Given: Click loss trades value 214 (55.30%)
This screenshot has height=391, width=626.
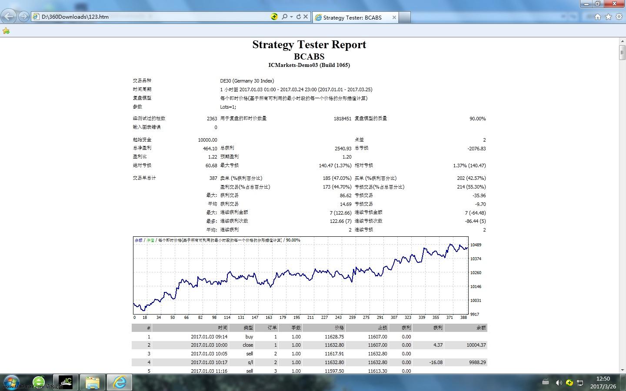Looking at the screenshot, I should click(471, 187).
